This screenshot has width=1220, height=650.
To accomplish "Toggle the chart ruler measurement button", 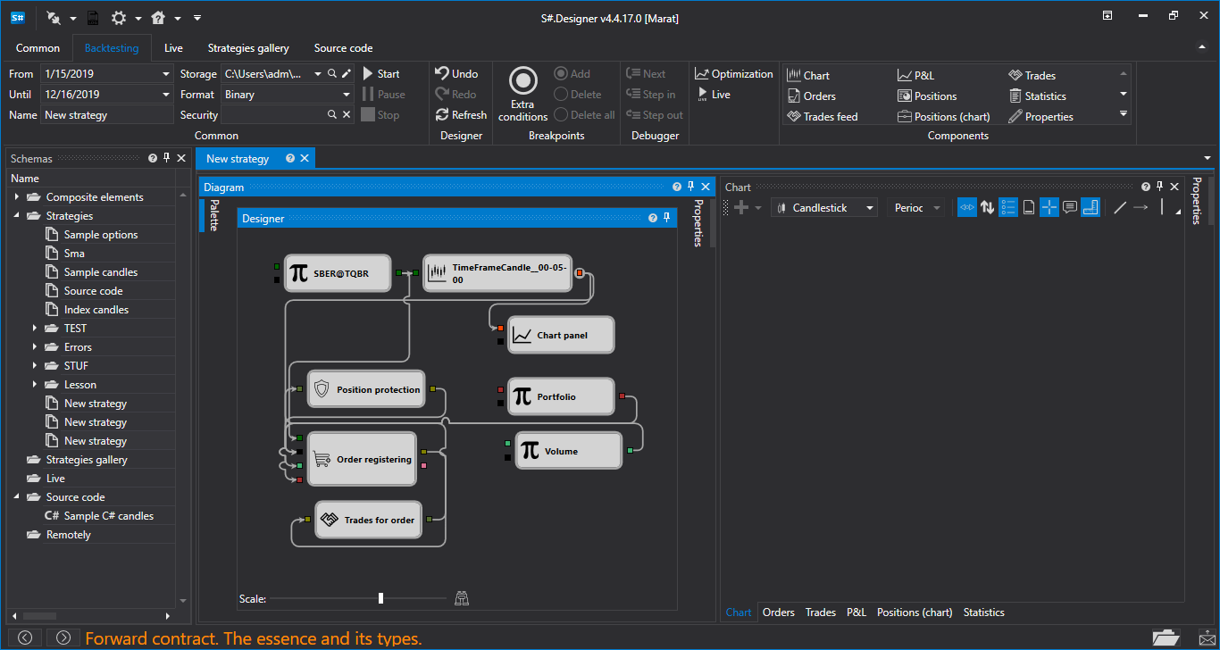I will coord(1090,207).
